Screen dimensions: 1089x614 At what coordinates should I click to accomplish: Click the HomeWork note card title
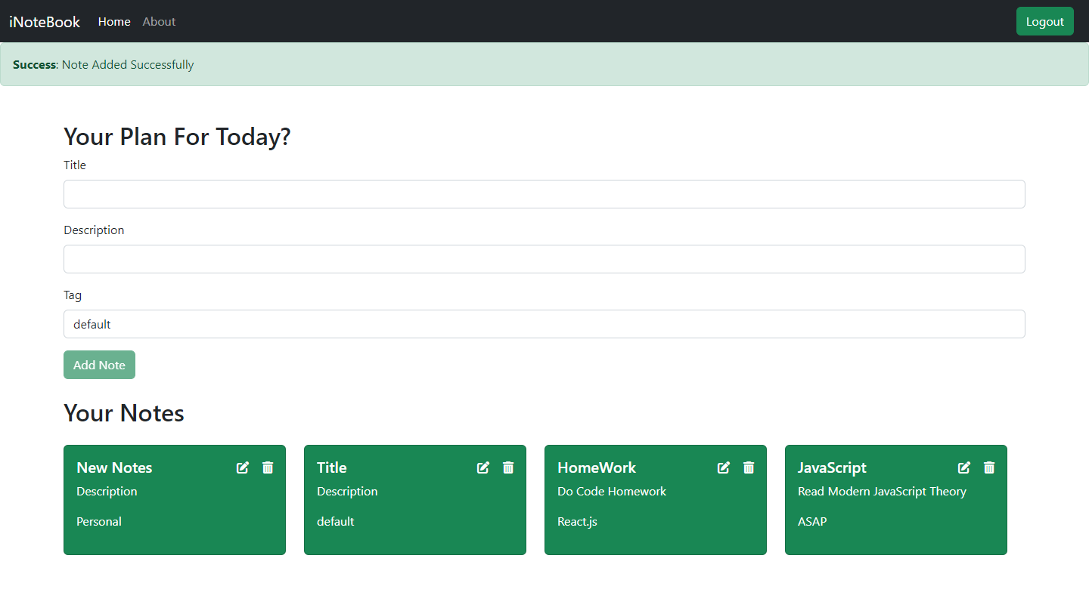(597, 467)
